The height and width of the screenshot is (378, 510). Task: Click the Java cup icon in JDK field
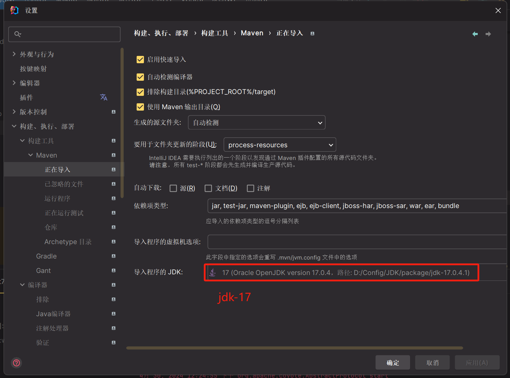(213, 273)
